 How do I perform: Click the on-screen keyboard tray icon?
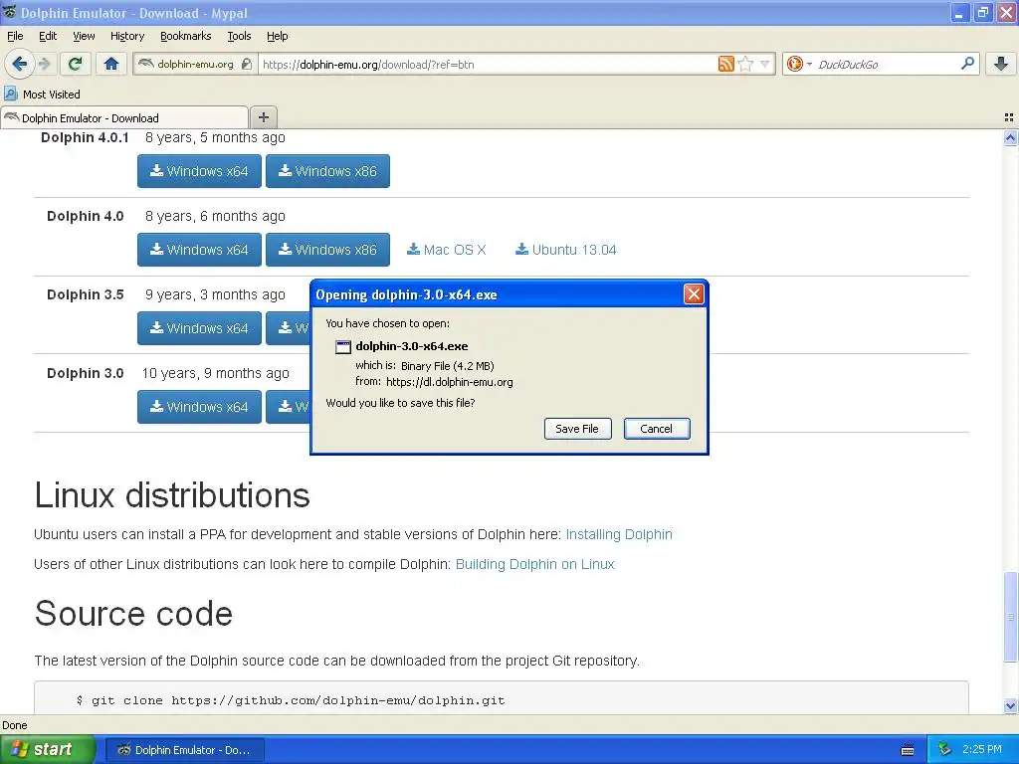click(x=908, y=750)
